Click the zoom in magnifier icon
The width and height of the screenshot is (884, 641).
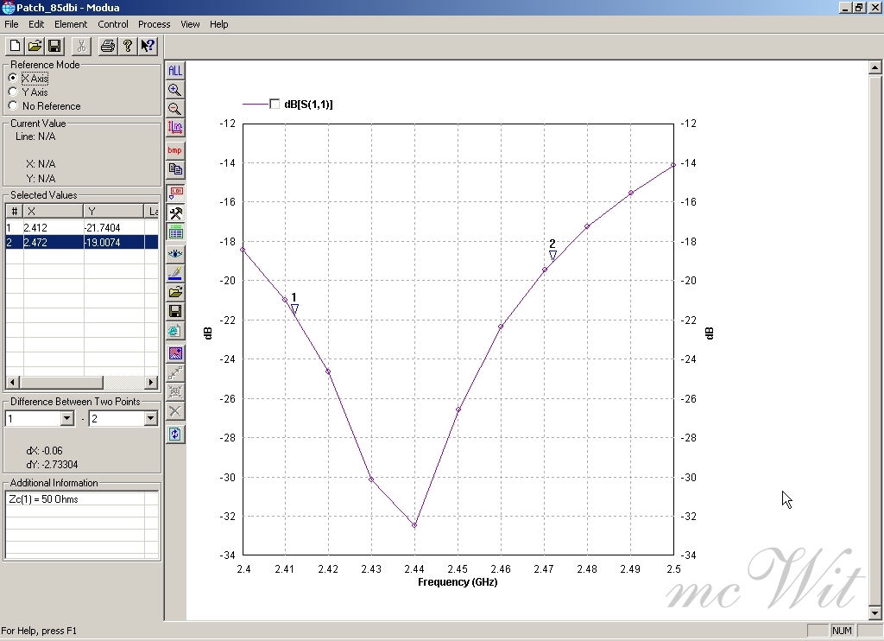pyautogui.click(x=175, y=90)
